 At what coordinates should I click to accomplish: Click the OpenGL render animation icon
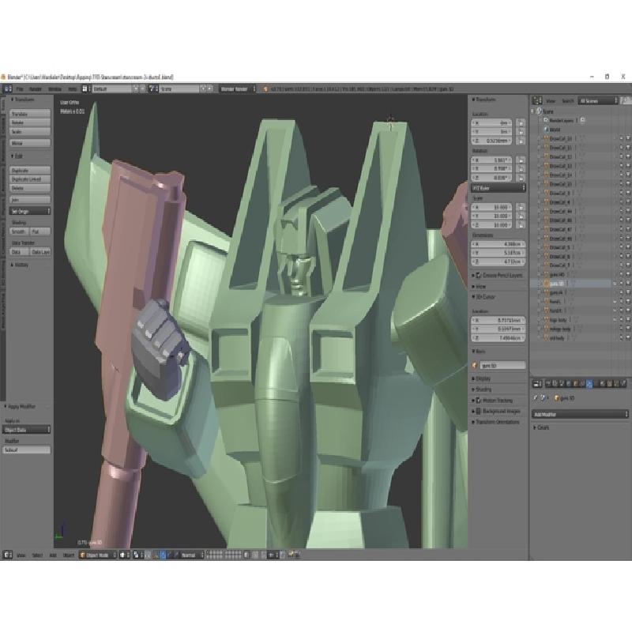click(x=297, y=555)
